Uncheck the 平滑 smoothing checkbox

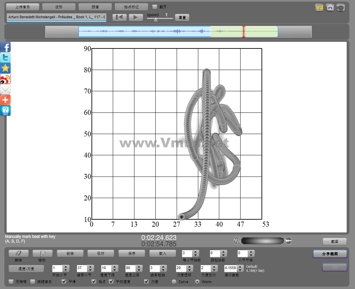(64, 282)
